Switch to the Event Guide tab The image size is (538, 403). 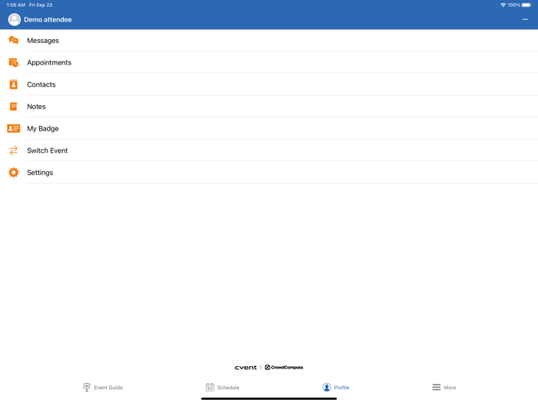103,388
